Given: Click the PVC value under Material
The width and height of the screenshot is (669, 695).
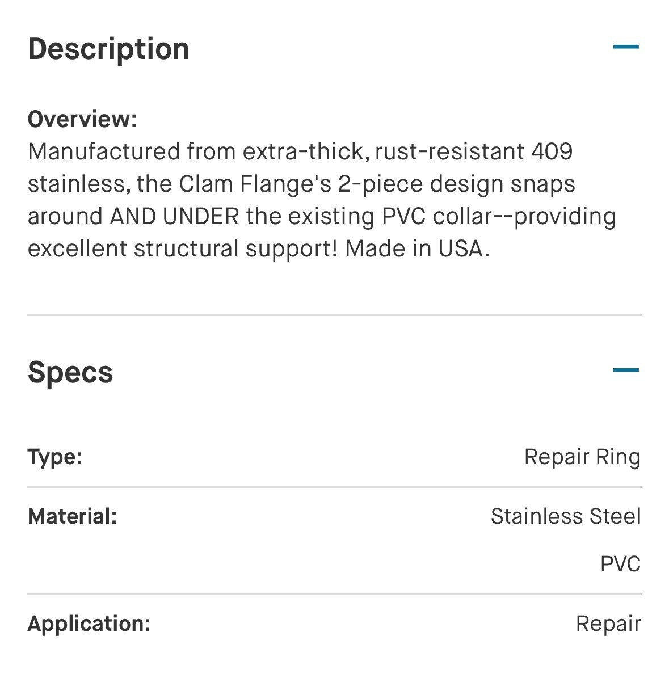Looking at the screenshot, I should pos(620,564).
